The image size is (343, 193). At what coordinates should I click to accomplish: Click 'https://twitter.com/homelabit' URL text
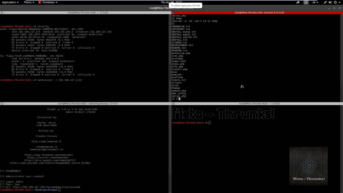pos(48,158)
